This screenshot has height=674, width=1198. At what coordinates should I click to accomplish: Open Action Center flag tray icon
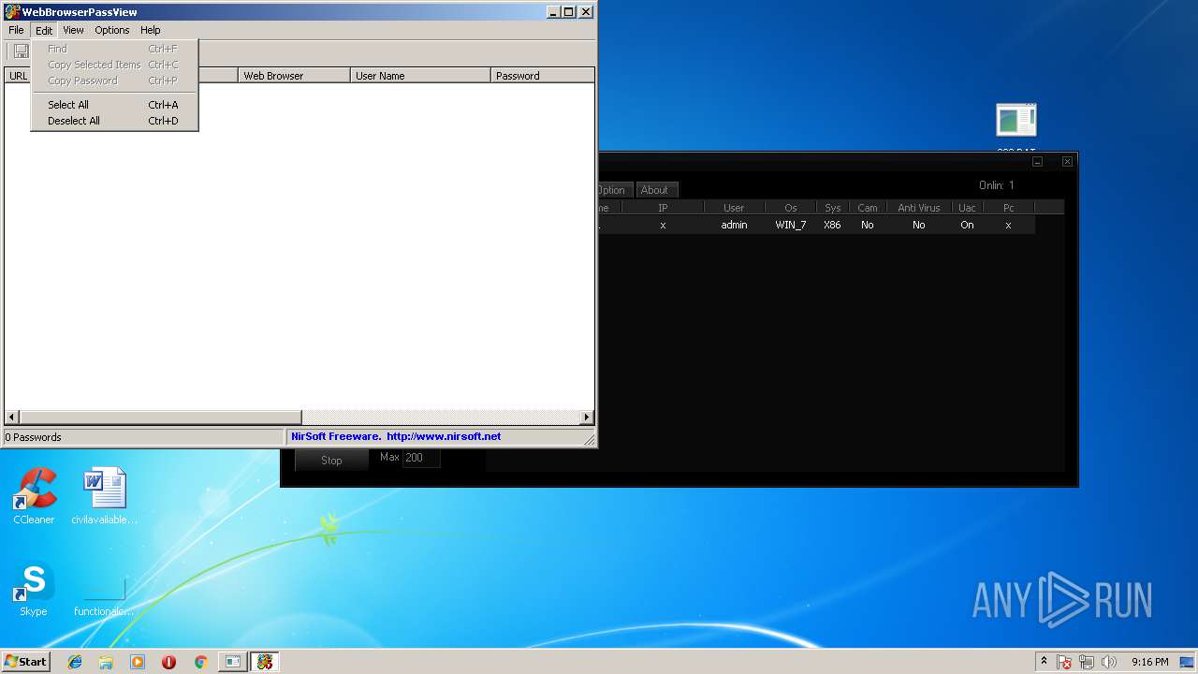point(1064,662)
